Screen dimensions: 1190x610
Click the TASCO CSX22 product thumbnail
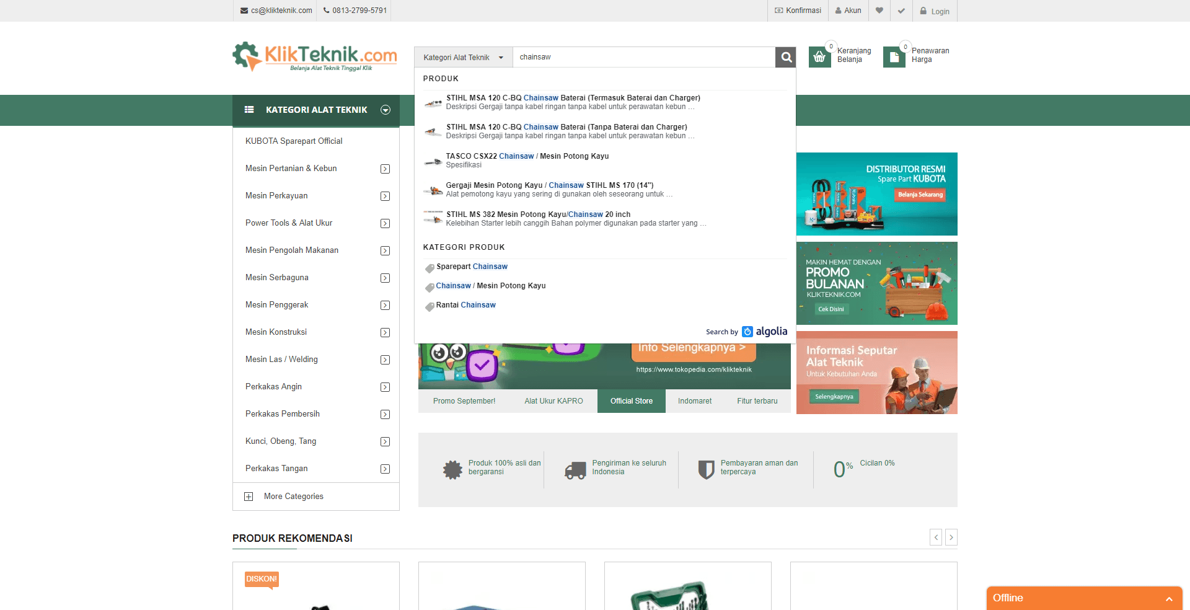coord(433,161)
